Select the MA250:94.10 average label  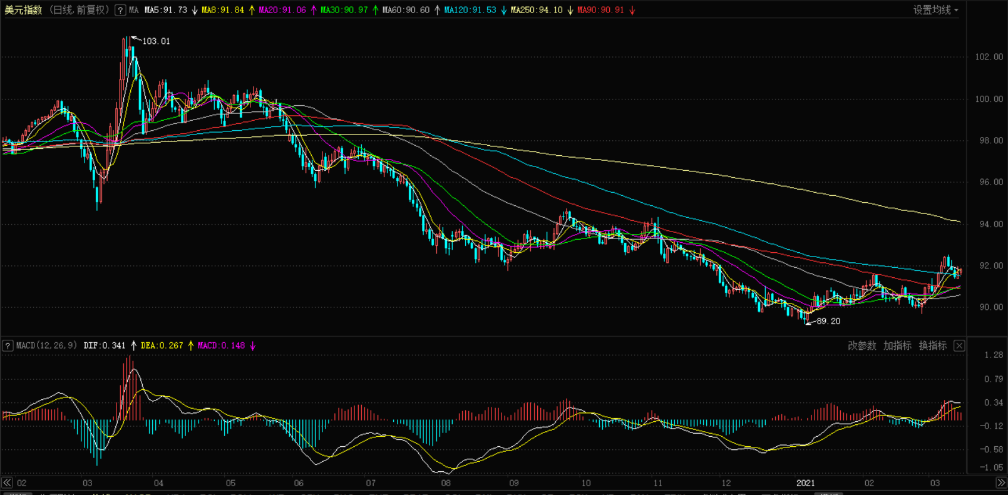coord(537,10)
